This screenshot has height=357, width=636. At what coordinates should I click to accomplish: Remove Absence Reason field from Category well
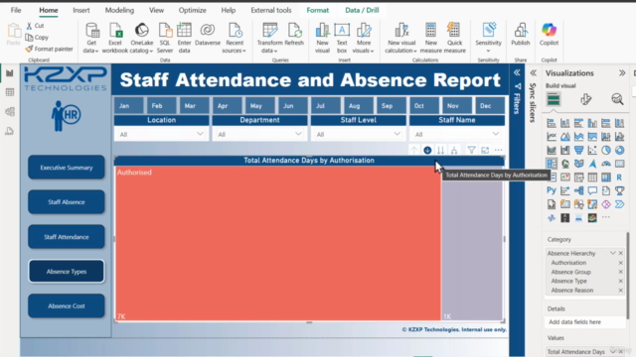620,291
